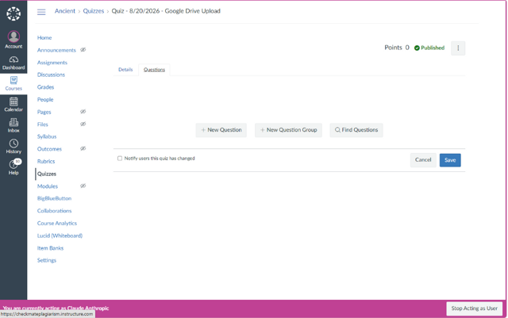
Task: Open Discussions in course navigation
Action: (x=51, y=75)
